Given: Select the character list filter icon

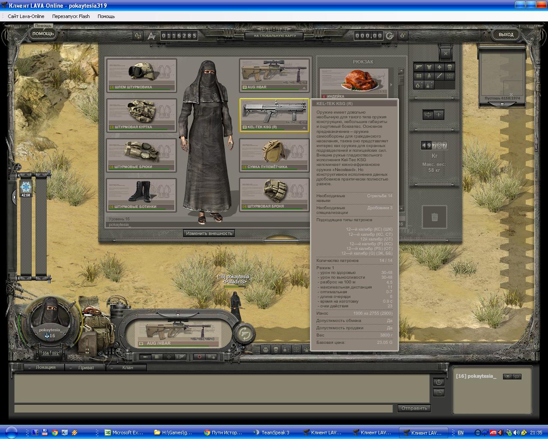Looking at the screenshot, I should coord(429,85).
